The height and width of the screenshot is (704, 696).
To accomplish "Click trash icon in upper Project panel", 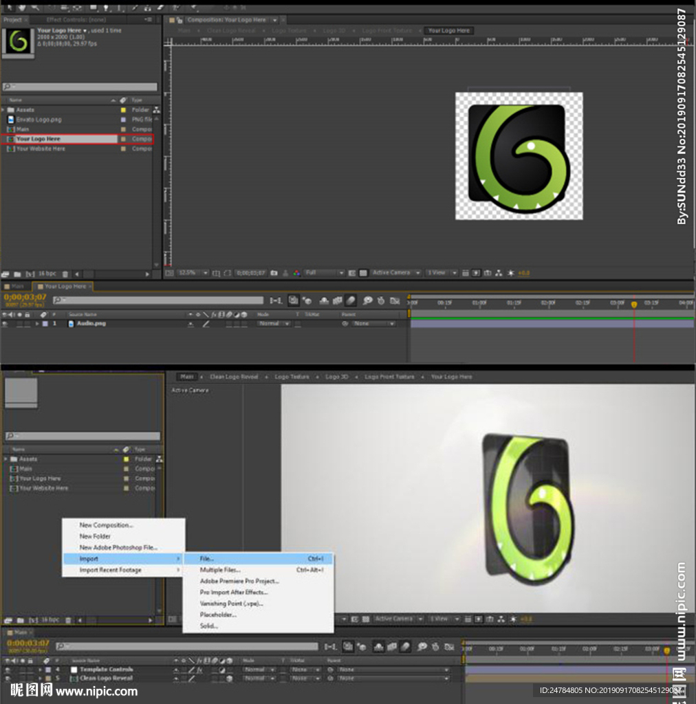I will tap(65, 274).
